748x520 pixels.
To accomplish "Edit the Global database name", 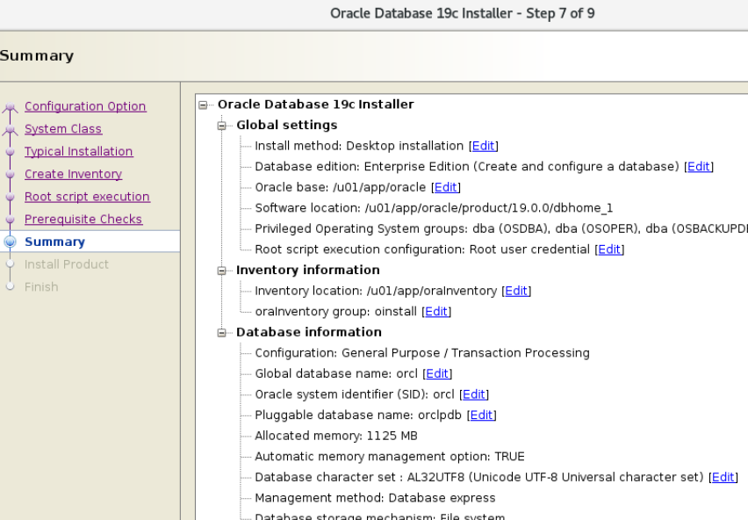I will click(x=436, y=373).
